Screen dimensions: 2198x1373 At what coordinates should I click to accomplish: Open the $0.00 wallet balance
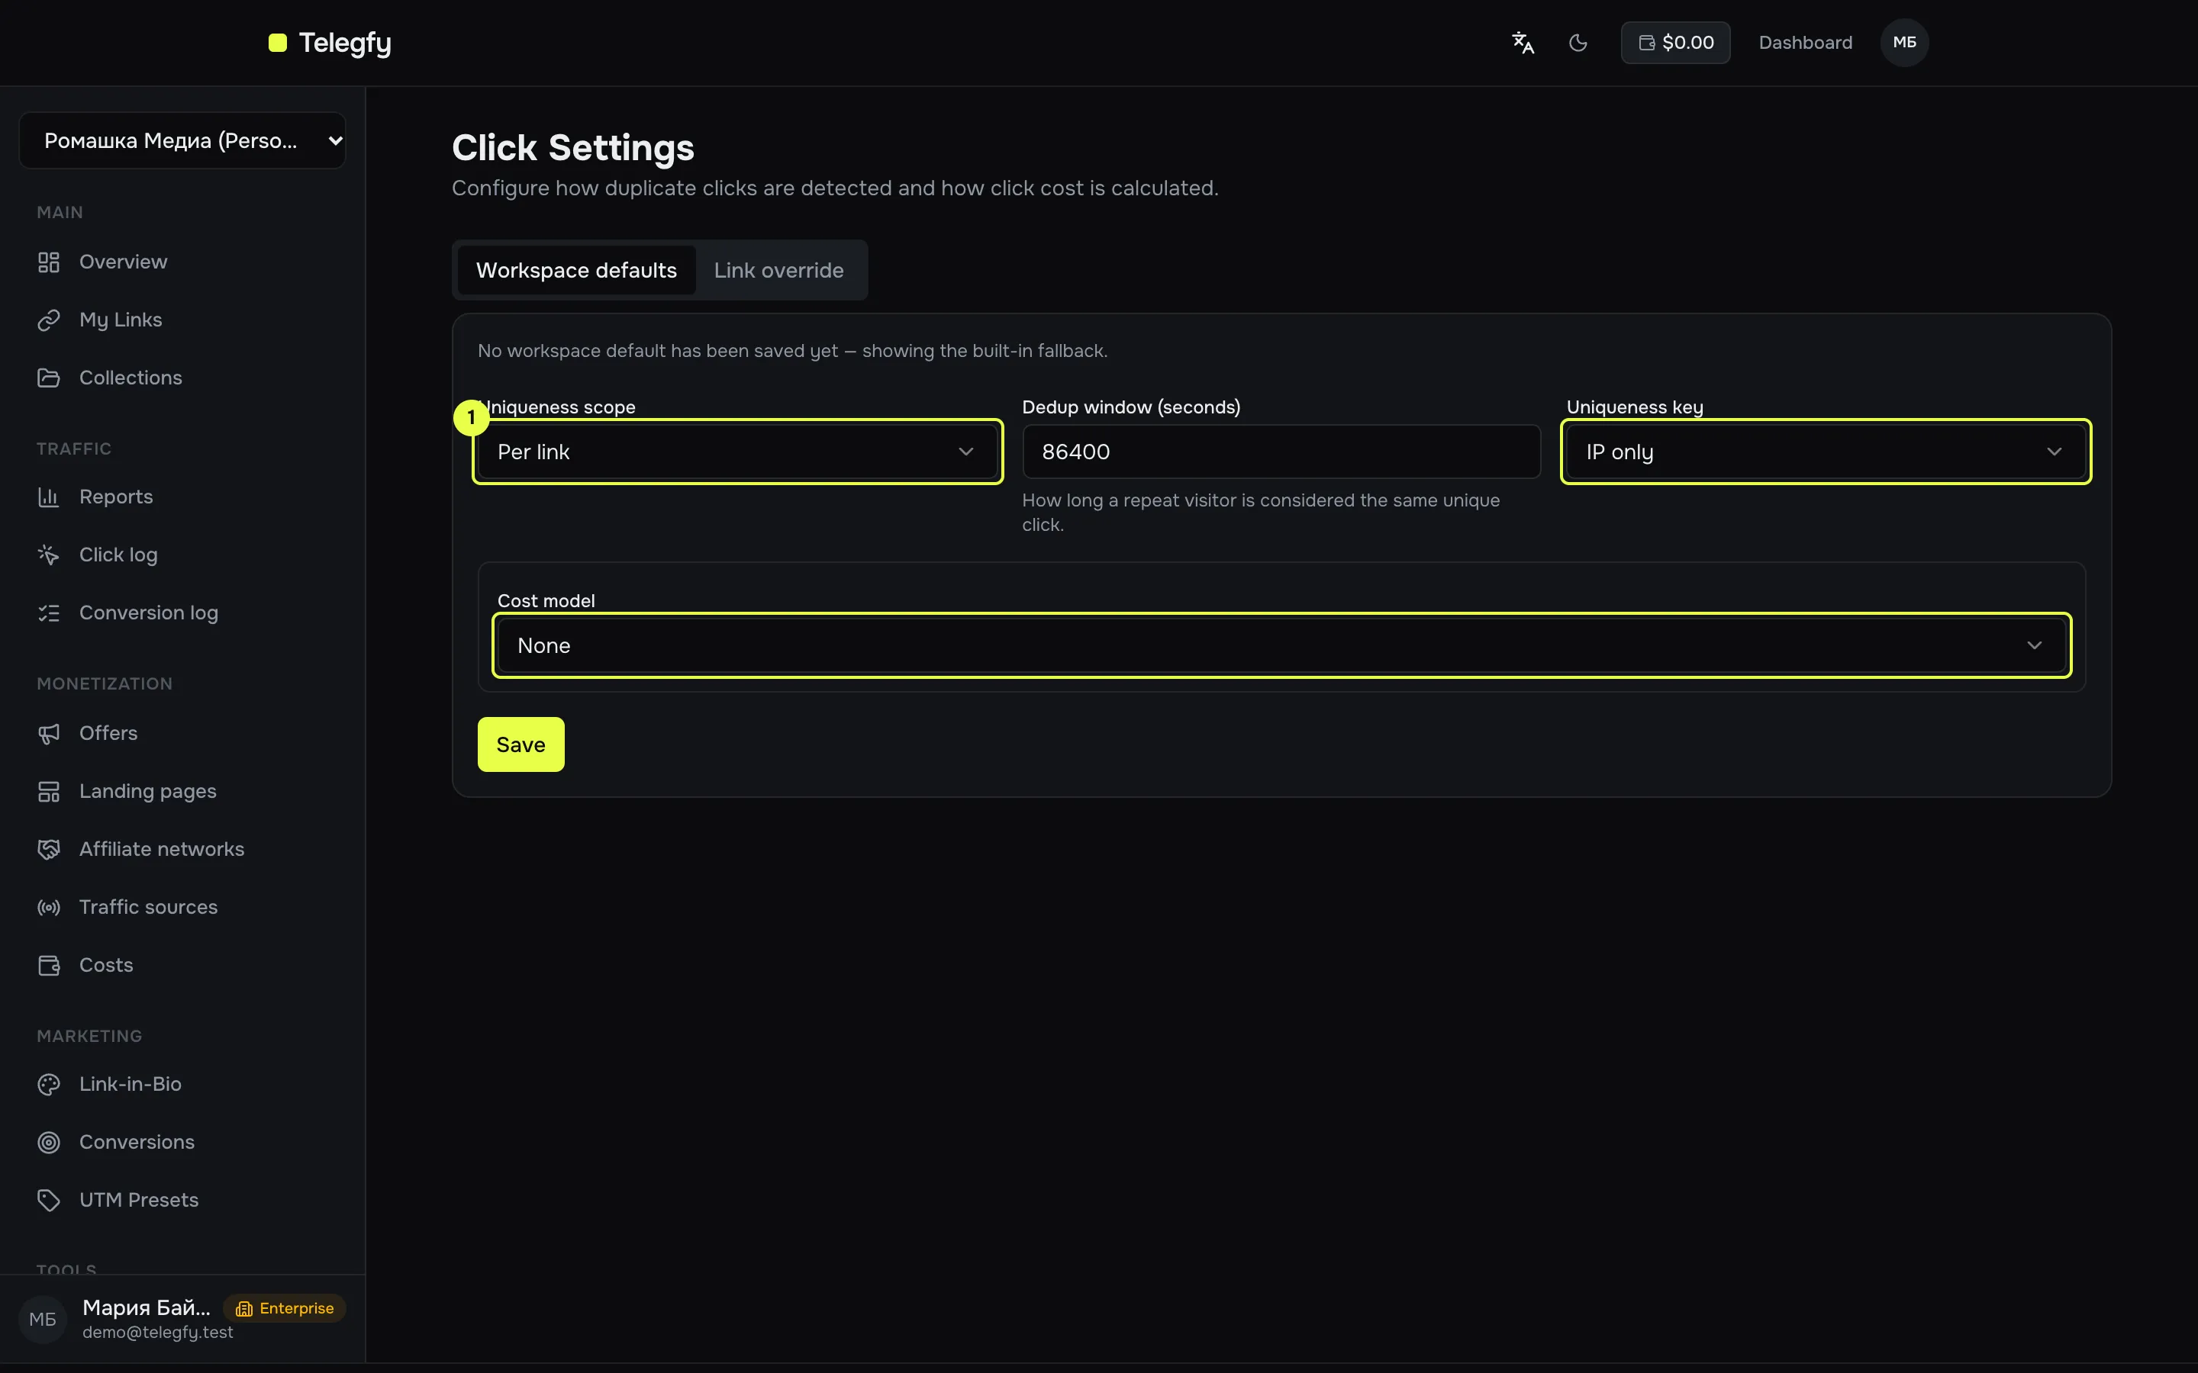pyautogui.click(x=1676, y=43)
